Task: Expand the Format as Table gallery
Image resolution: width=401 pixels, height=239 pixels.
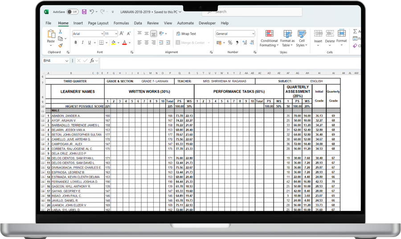Action: (x=287, y=38)
